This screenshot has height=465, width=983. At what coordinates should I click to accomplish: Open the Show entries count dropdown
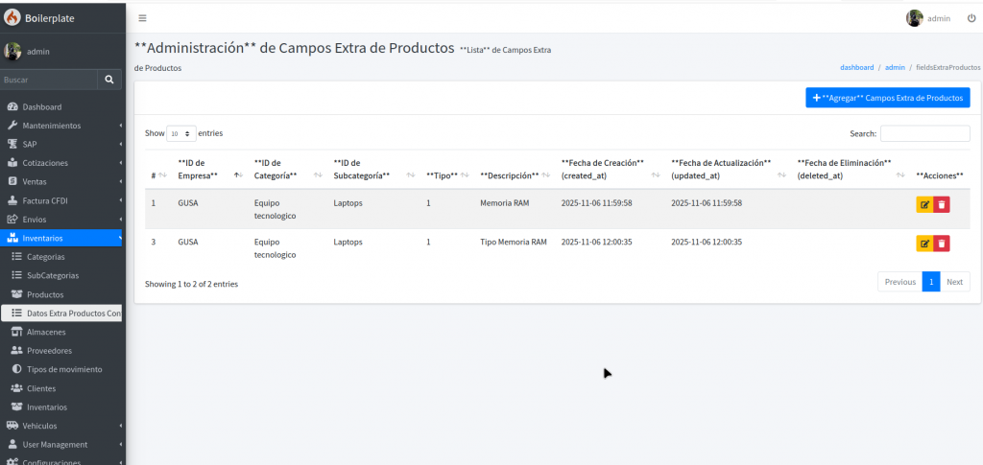180,133
